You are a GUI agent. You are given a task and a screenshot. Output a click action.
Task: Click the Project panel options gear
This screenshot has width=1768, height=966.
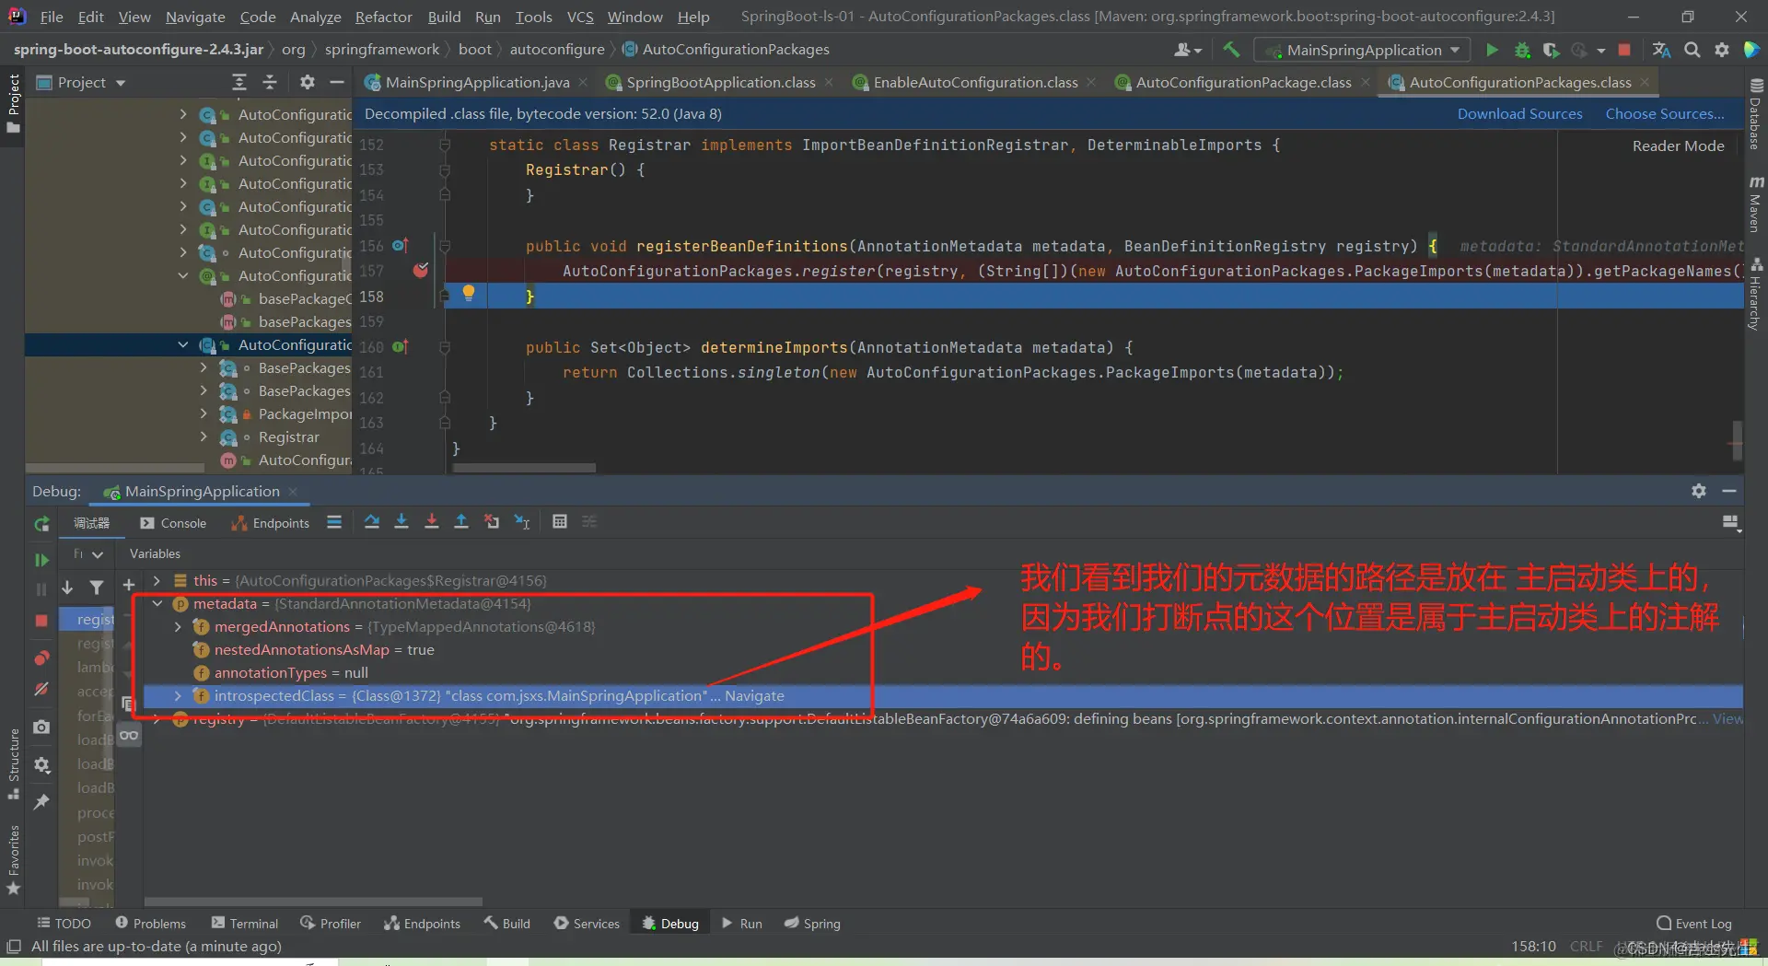click(308, 83)
